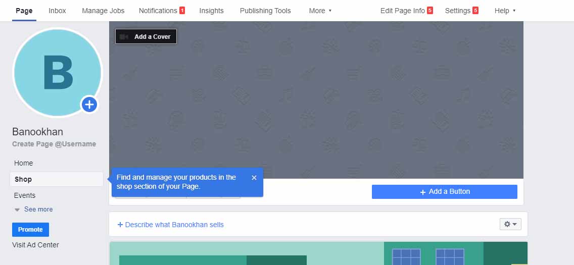Click Edit Page Info link
This screenshot has height=265, width=574.
point(403,11)
